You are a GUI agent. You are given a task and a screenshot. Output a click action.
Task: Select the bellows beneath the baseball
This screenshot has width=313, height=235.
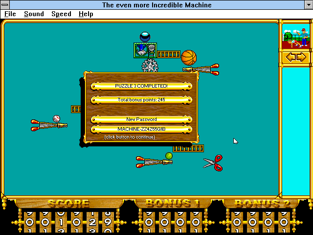click(x=49, y=125)
